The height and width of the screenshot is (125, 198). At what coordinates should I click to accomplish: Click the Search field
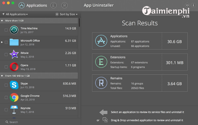(40, 122)
